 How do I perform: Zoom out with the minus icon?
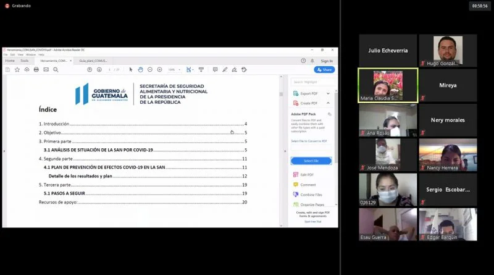pyautogui.click(x=150, y=70)
